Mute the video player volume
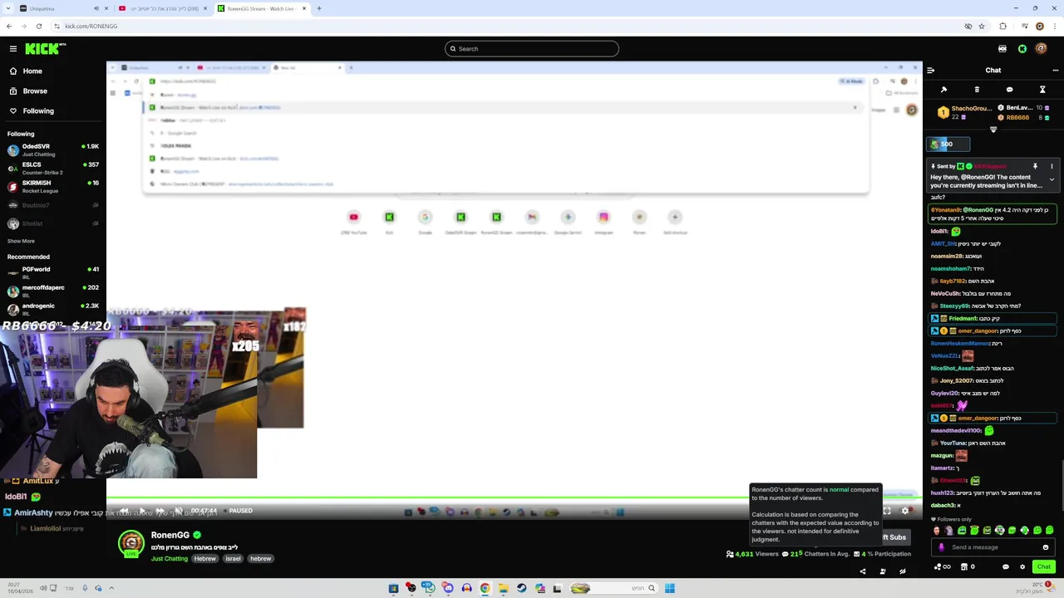The width and height of the screenshot is (1064, 598). pyautogui.click(x=179, y=511)
